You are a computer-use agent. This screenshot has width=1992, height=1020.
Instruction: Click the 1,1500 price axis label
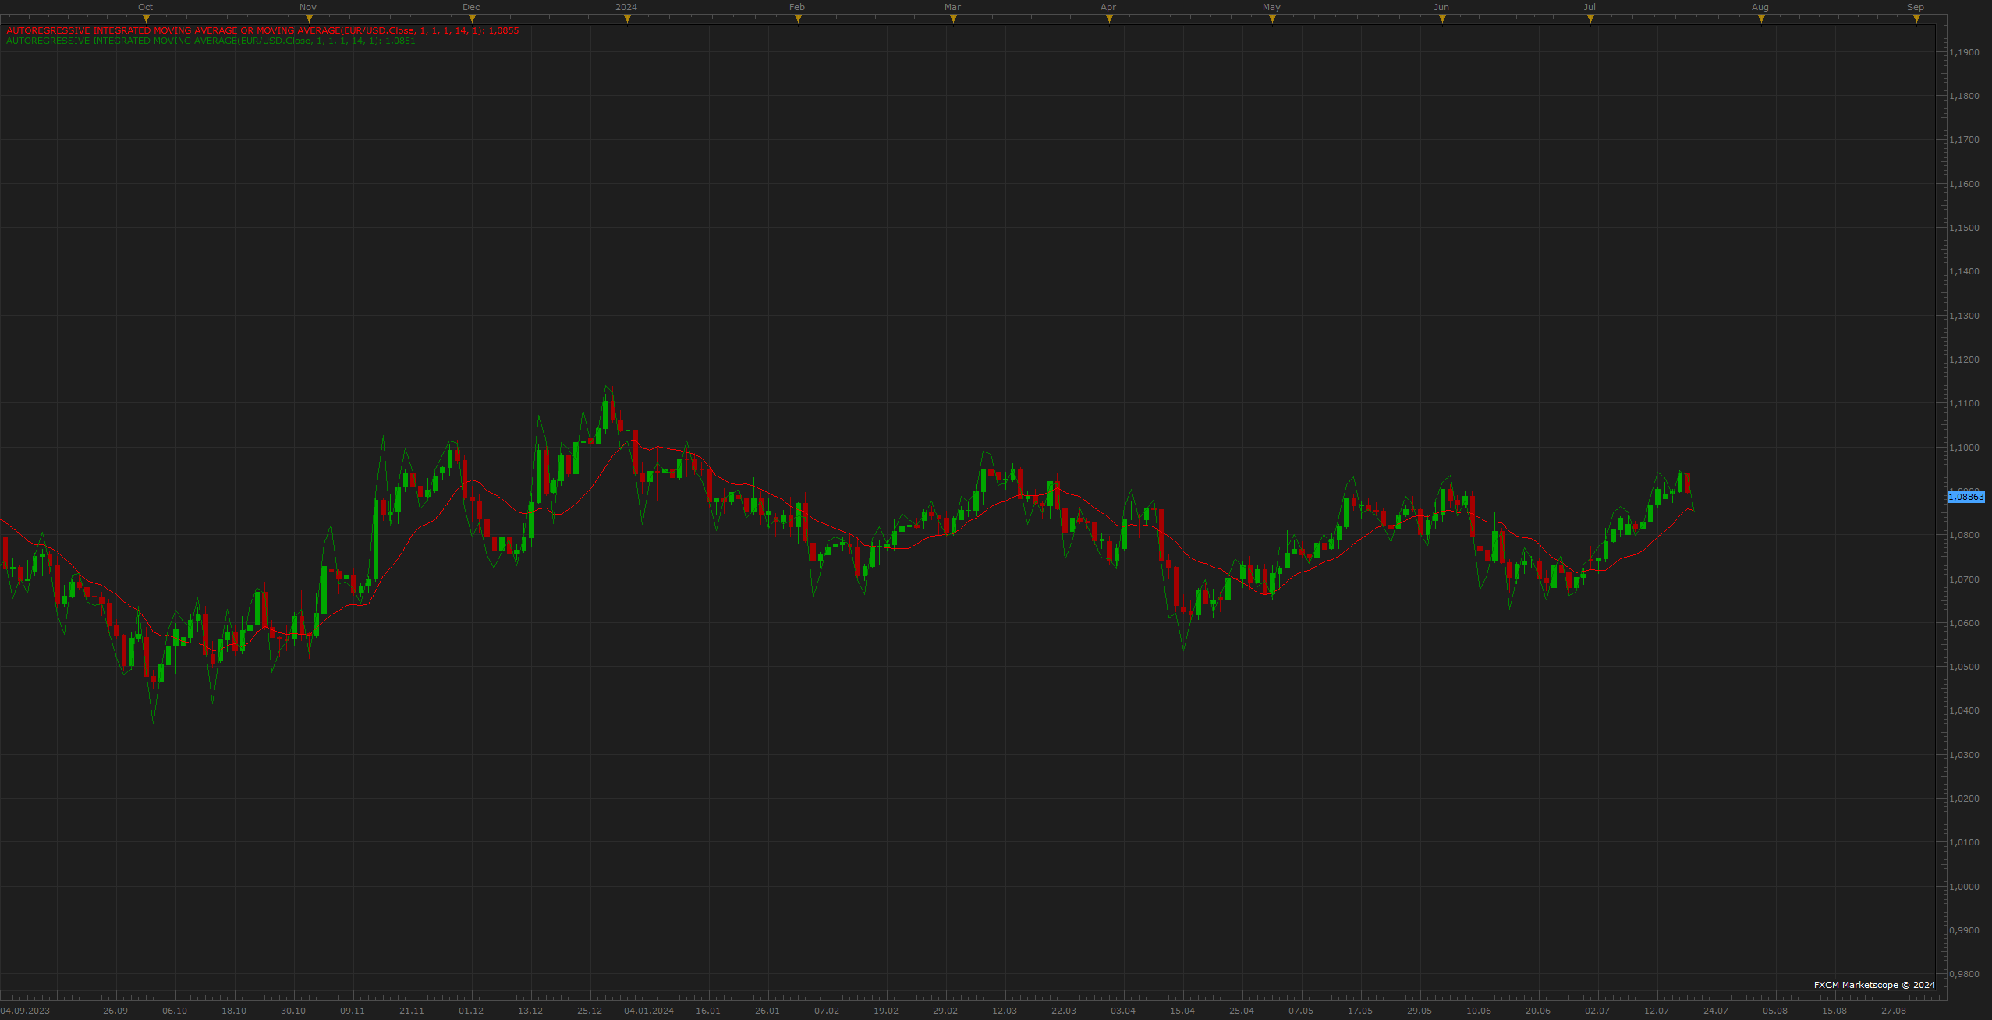click(x=1964, y=228)
